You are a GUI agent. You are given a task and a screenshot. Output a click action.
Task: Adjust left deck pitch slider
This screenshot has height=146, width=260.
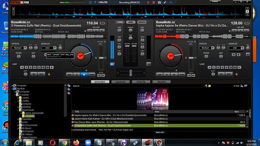[x=101, y=58]
